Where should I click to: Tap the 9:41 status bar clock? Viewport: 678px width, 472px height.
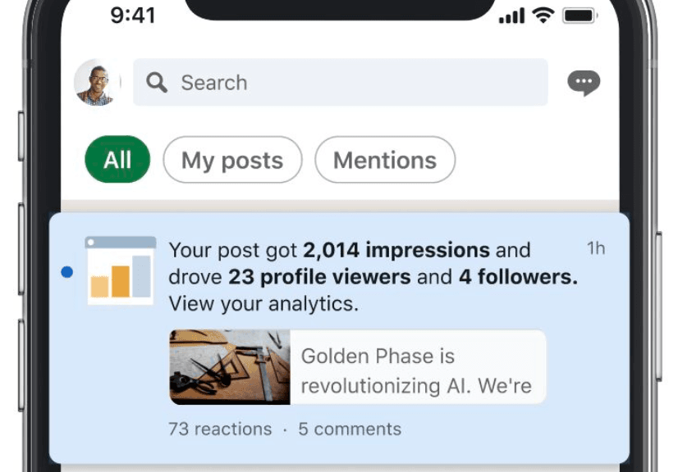pyautogui.click(x=134, y=16)
